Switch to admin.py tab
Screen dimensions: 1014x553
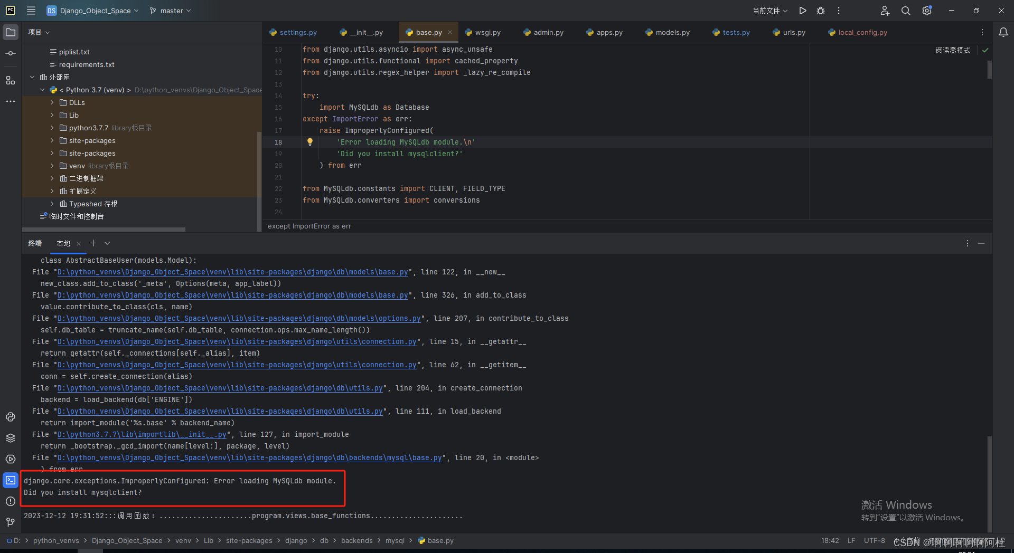point(543,32)
